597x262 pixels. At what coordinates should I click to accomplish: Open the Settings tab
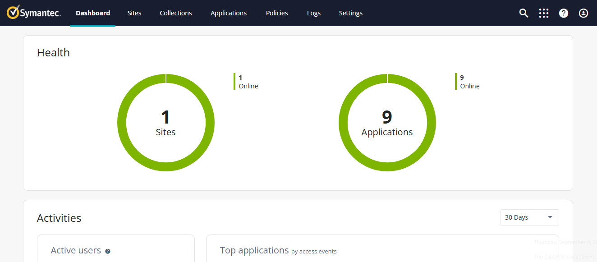(351, 13)
